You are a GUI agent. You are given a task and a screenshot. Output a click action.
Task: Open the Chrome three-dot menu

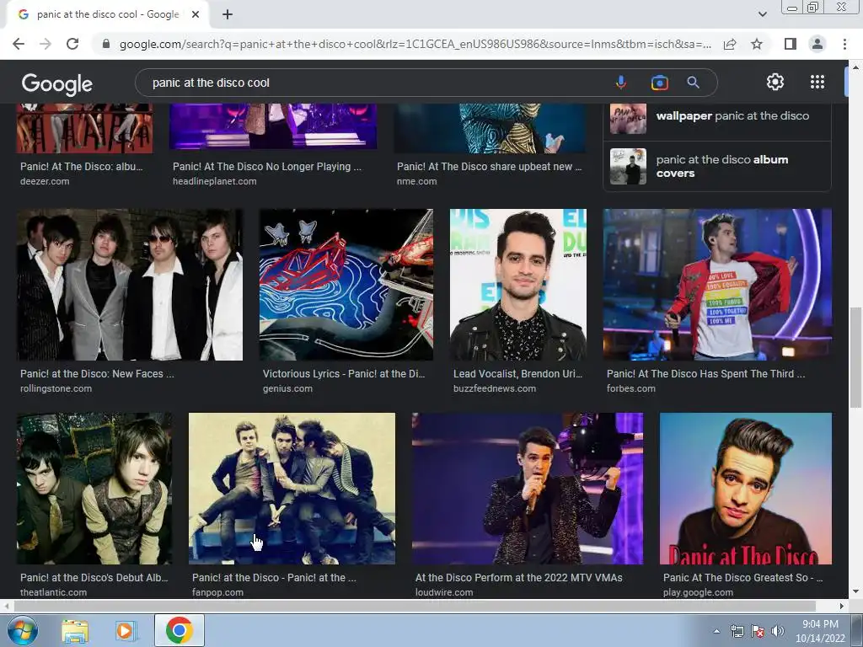(844, 44)
